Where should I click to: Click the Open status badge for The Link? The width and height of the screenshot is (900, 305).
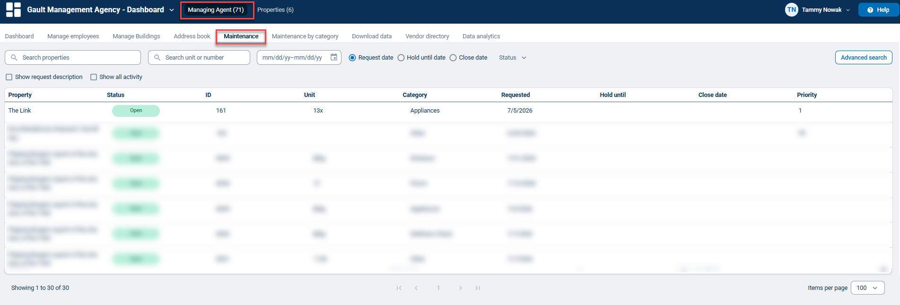(136, 111)
